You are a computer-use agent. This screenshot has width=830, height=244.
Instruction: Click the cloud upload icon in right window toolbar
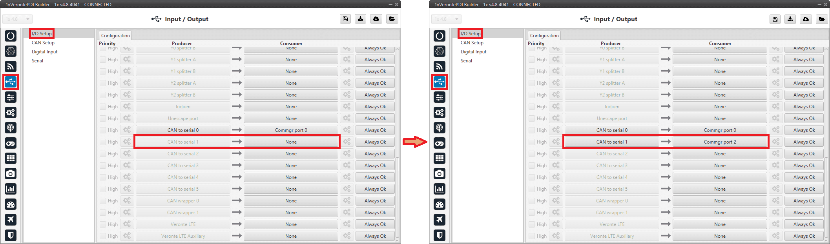tap(806, 19)
